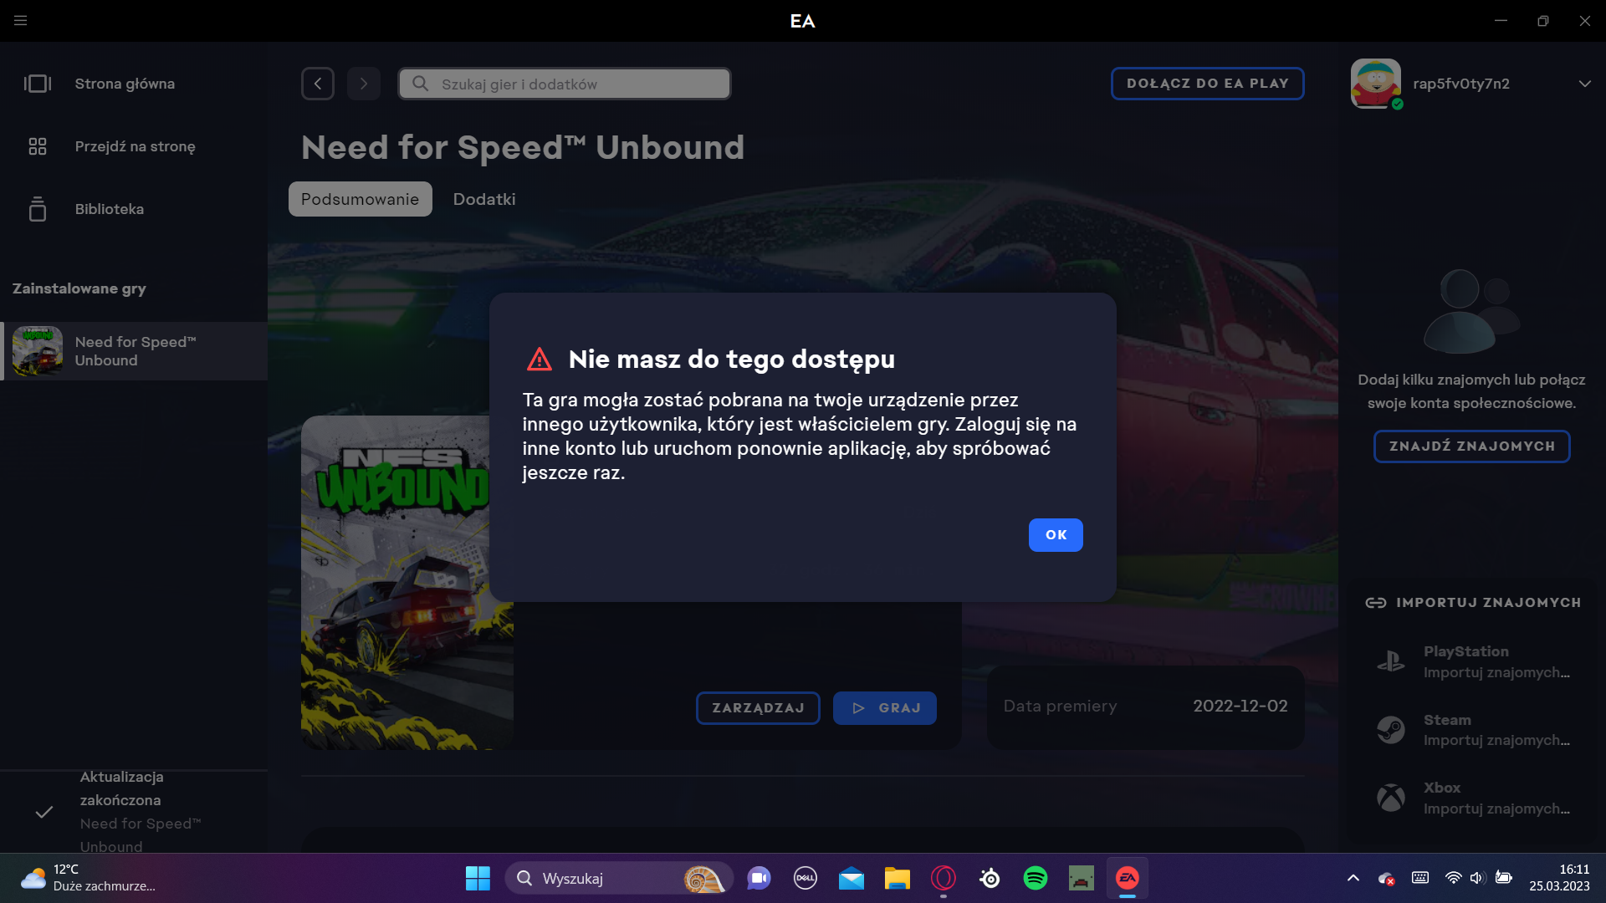Click the Xbox import icon
Image resolution: width=1606 pixels, height=903 pixels.
coord(1390,798)
